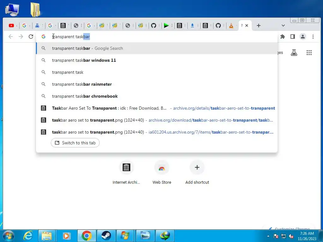Switch to the blue flask icon tab
The width and height of the screenshot is (323, 242).
coord(37,26)
